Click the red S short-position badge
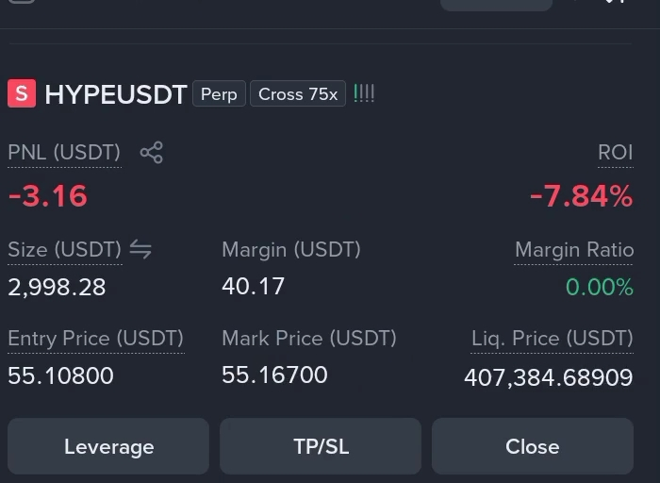660x483 pixels. [x=22, y=93]
